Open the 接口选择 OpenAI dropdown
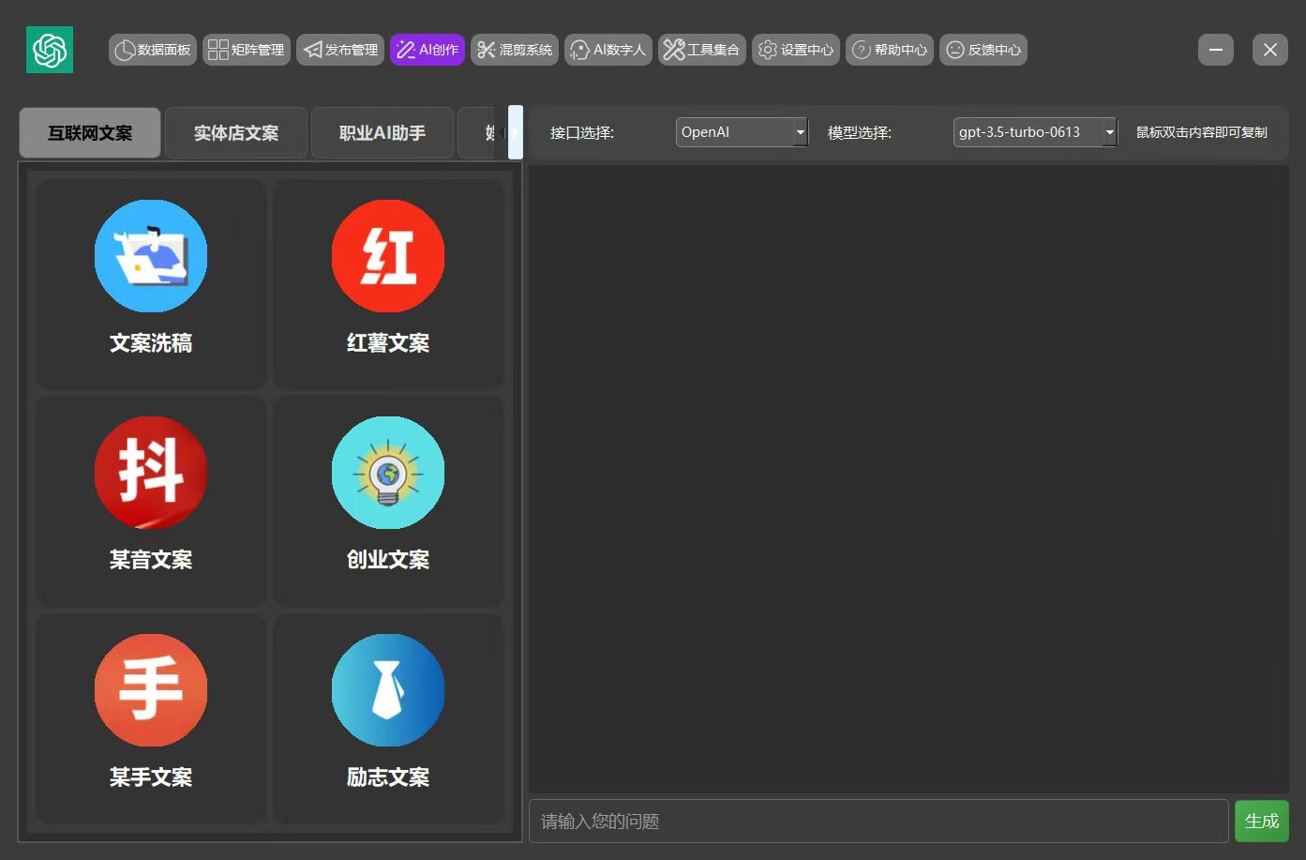Viewport: 1306px width, 860px height. (742, 131)
